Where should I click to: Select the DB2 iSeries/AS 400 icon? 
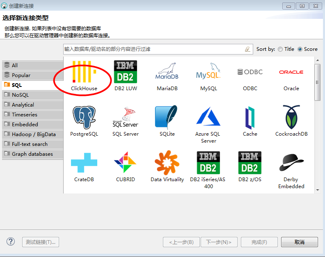208,163
